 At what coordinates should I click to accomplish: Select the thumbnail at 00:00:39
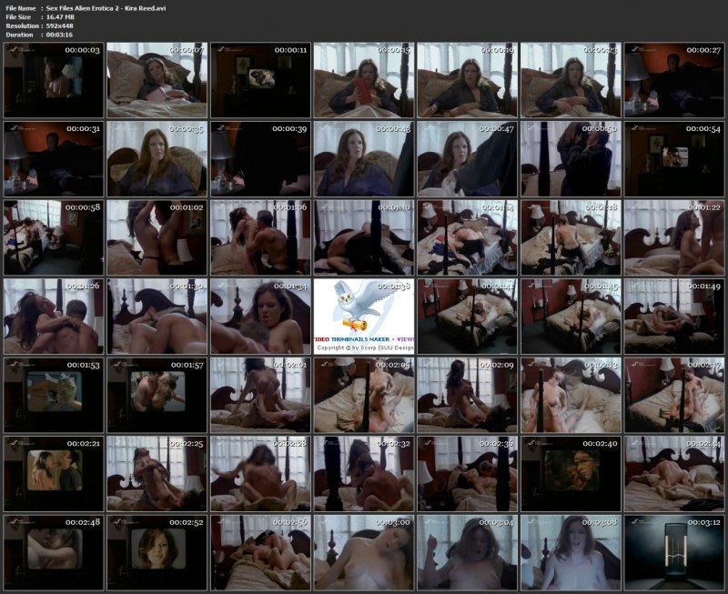point(259,158)
